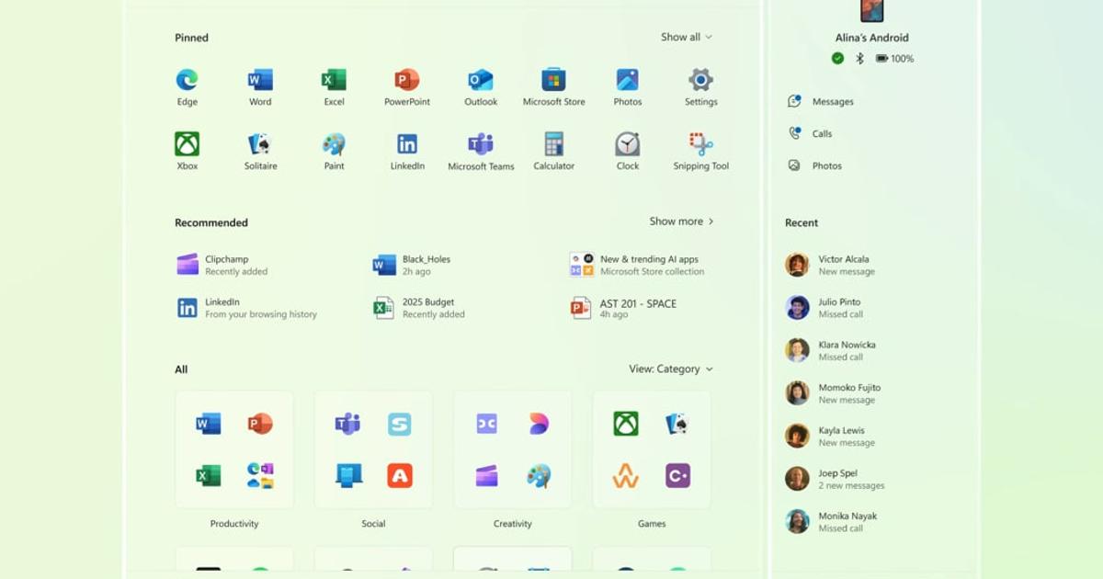Open Teams icon in the Social folder
The image size is (1103, 579).
click(x=347, y=424)
